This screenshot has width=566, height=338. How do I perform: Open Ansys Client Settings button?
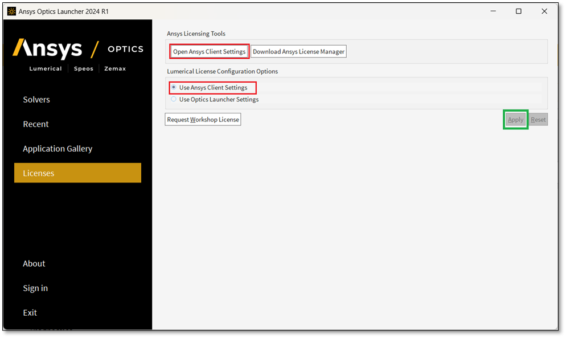pyautogui.click(x=210, y=52)
